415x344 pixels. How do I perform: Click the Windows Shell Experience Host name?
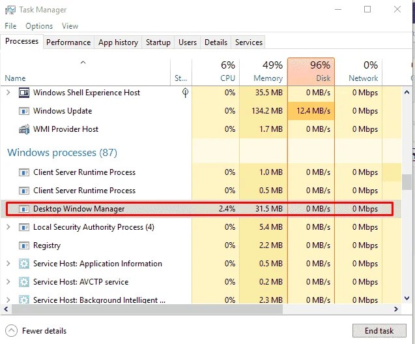coord(87,93)
